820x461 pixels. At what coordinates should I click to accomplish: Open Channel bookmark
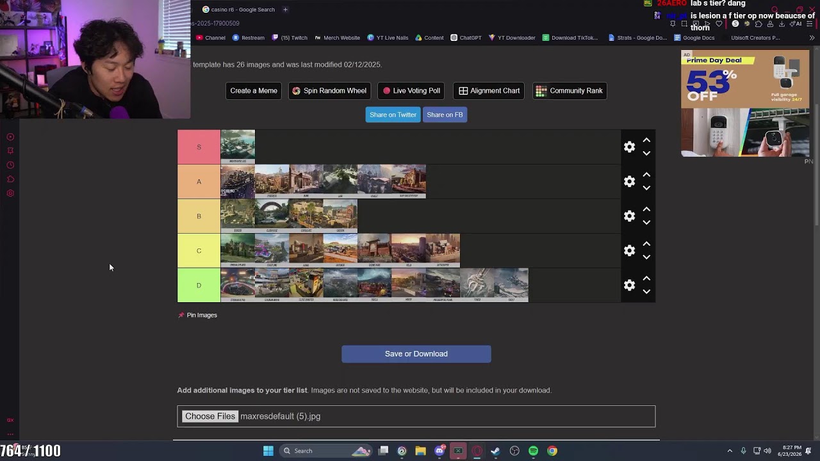click(x=211, y=38)
